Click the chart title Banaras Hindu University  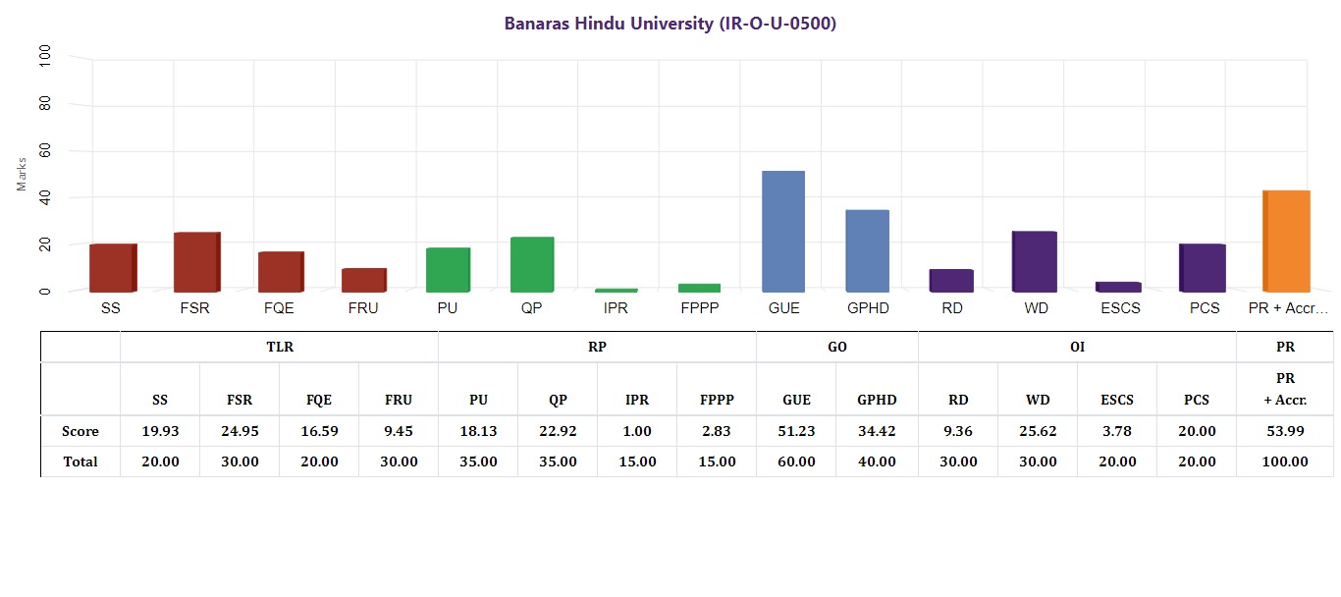coord(670,24)
